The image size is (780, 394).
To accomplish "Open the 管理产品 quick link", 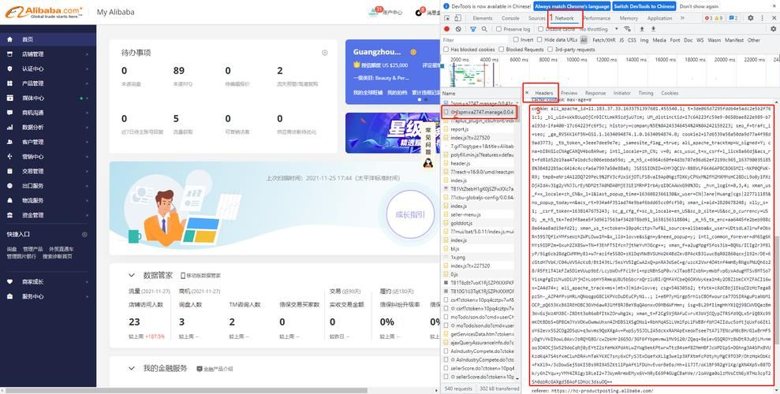I will (x=33, y=249).
